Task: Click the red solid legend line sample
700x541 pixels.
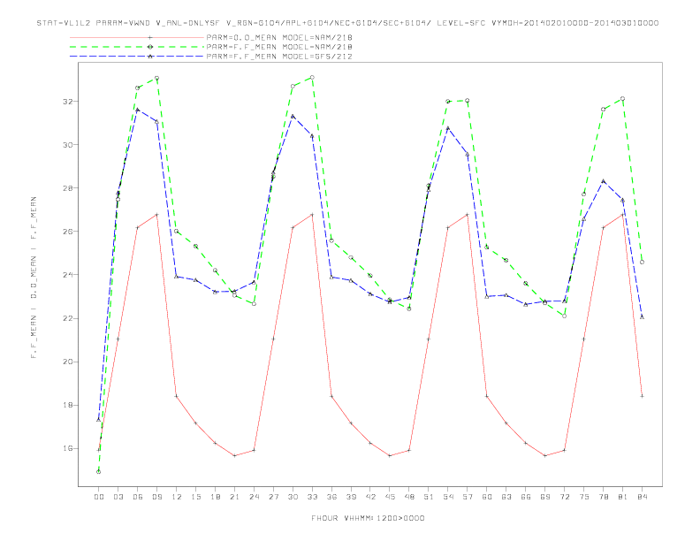Action: coord(137,37)
